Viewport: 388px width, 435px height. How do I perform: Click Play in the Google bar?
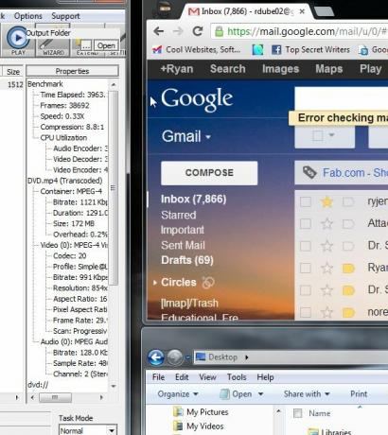(x=371, y=69)
